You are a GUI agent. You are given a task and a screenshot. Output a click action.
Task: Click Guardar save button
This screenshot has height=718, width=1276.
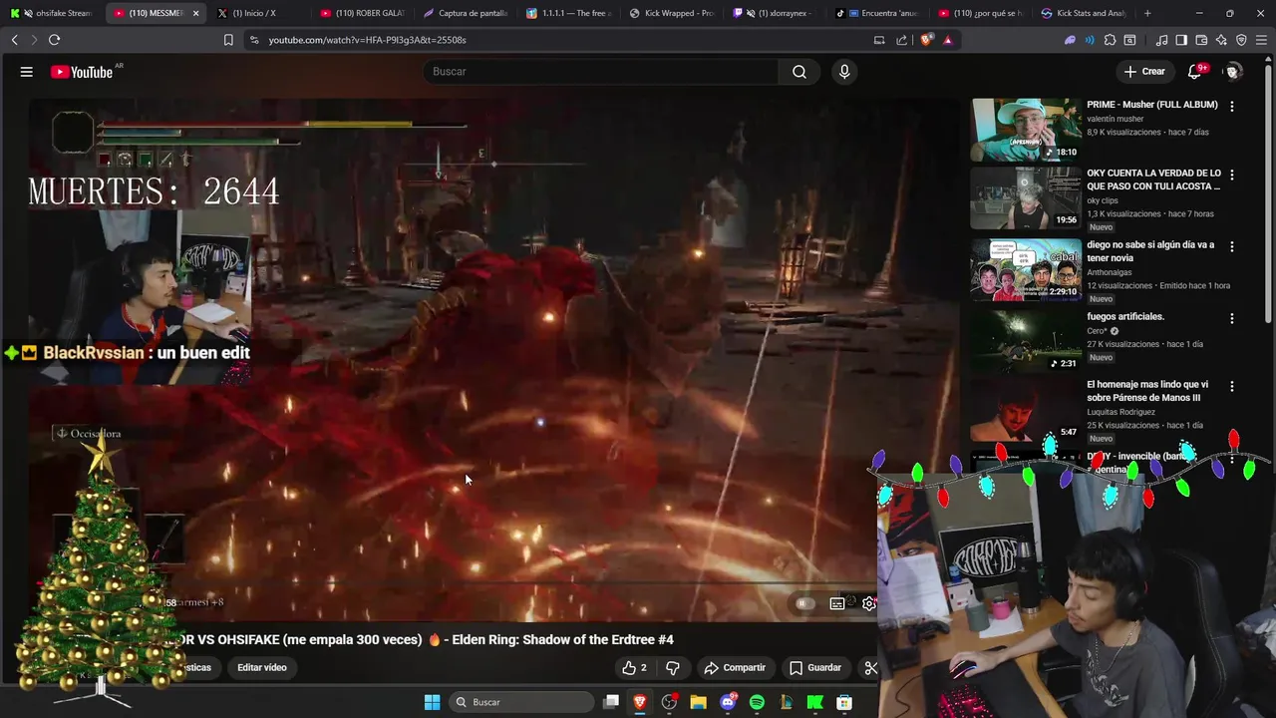click(x=815, y=668)
